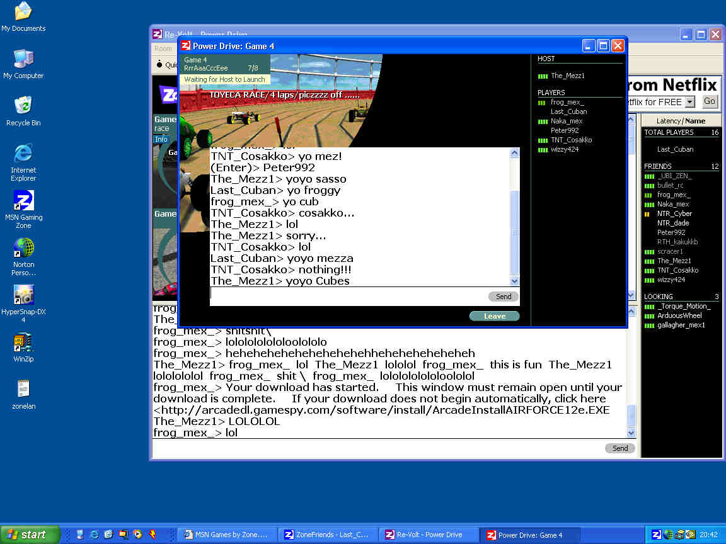Image resolution: width=726 pixels, height=544 pixels.
Task: Select scracer1 in the Friends list
Action: pyautogui.click(x=670, y=252)
